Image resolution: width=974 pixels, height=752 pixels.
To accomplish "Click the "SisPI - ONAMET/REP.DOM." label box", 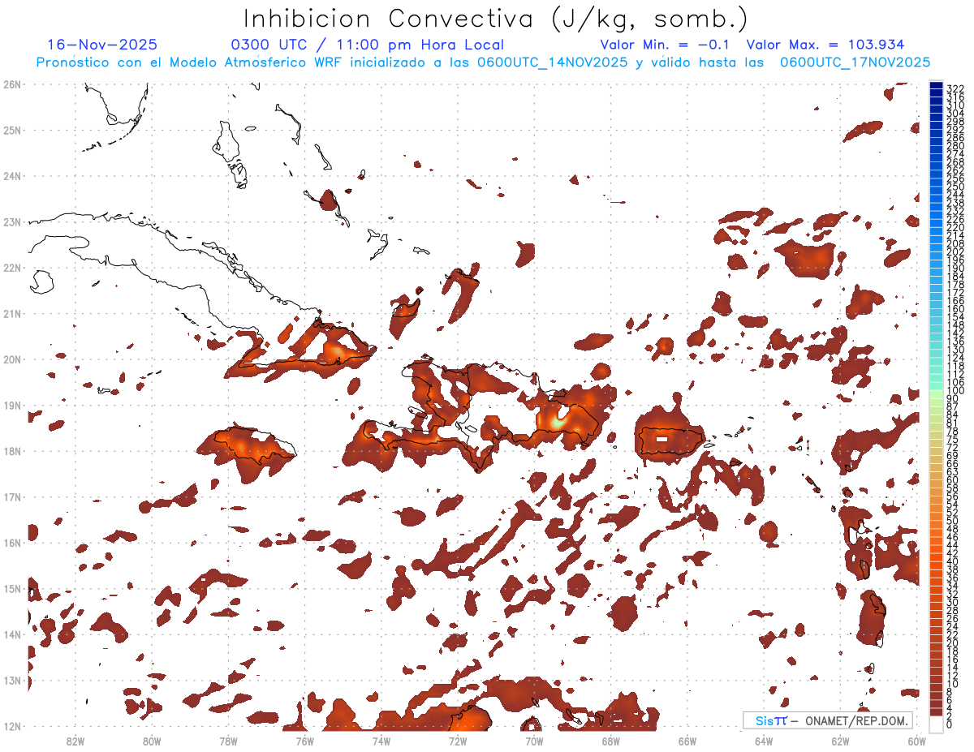I will (x=828, y=720).
